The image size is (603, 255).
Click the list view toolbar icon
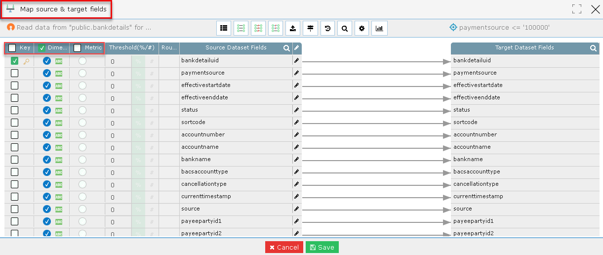tap(224, 28)
